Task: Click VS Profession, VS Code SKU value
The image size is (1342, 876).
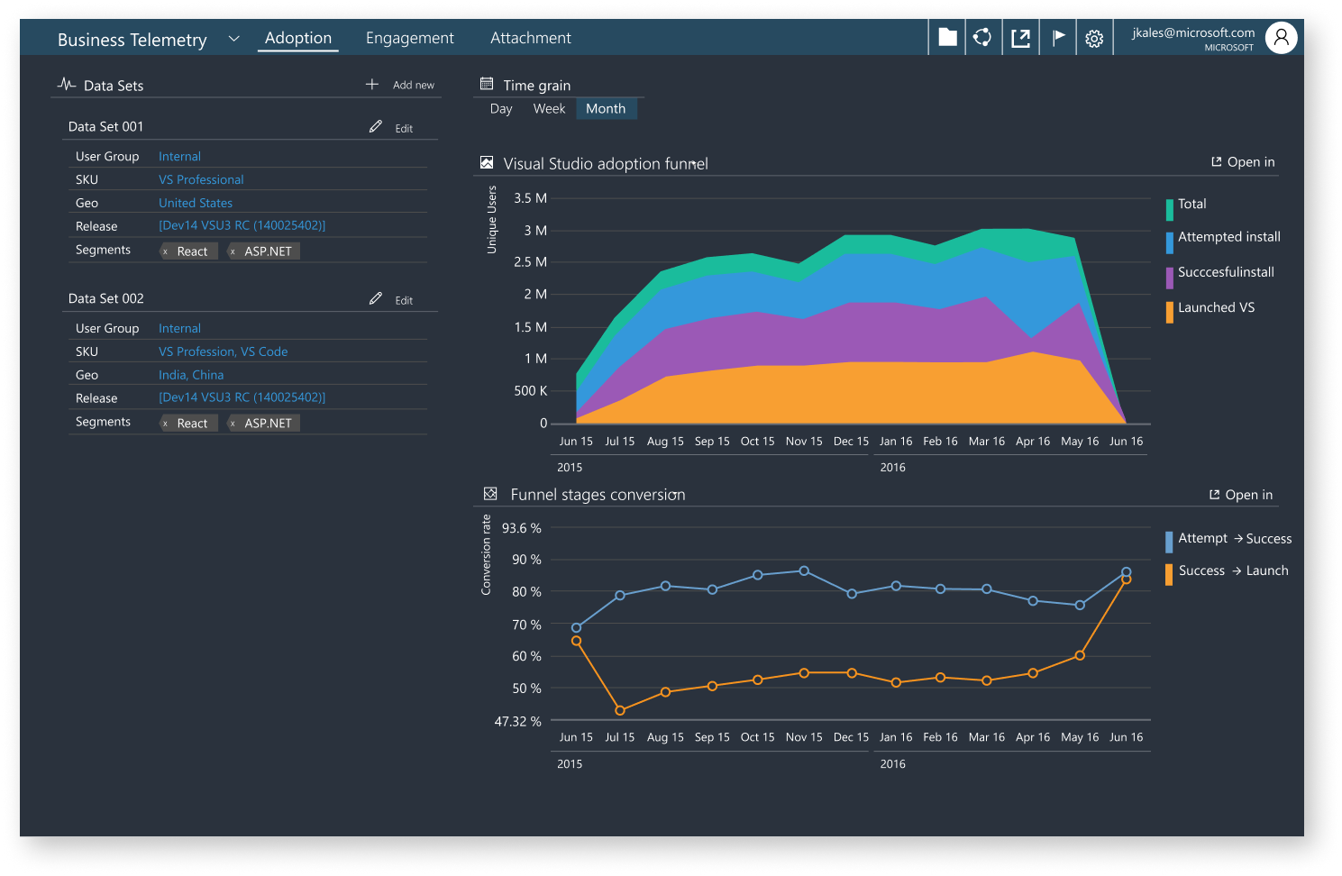Action: pos(224,352)
